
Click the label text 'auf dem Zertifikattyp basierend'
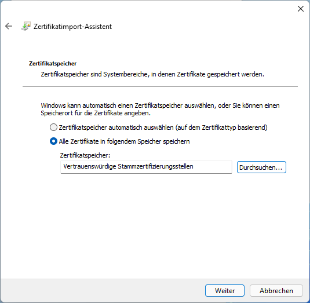tap(221, 127)
